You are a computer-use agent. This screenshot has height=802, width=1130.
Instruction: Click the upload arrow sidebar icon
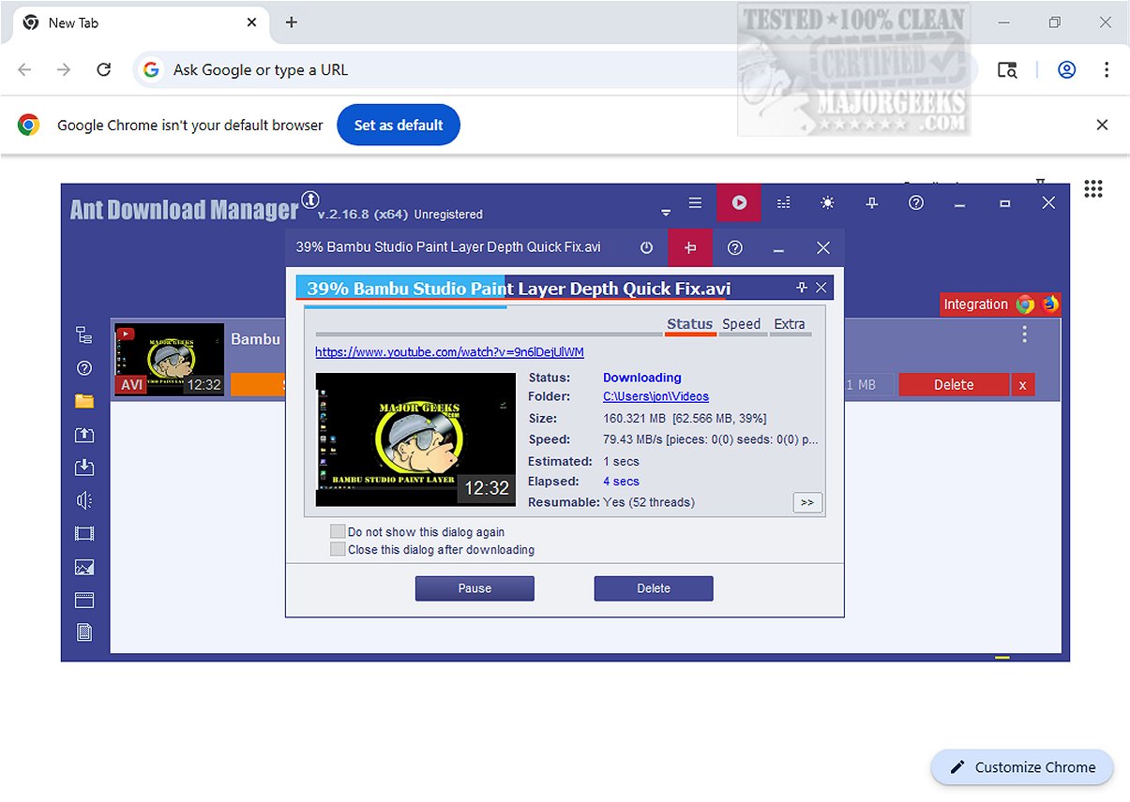(x=84, y=435)
